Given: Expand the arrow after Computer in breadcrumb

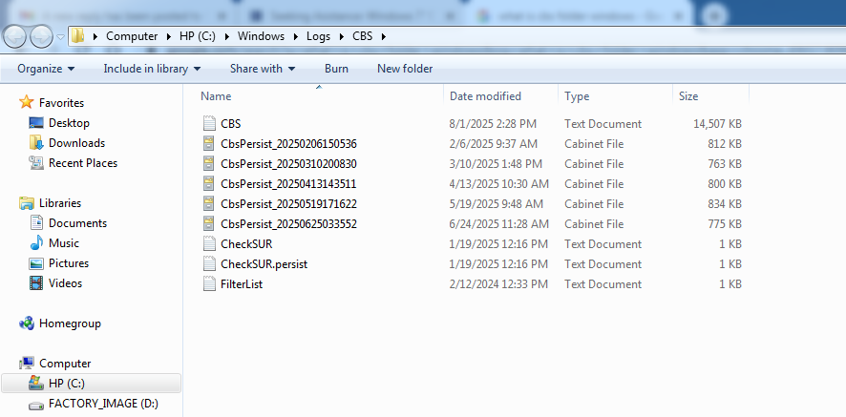Looking at the screenshot, I should (169, 36).
